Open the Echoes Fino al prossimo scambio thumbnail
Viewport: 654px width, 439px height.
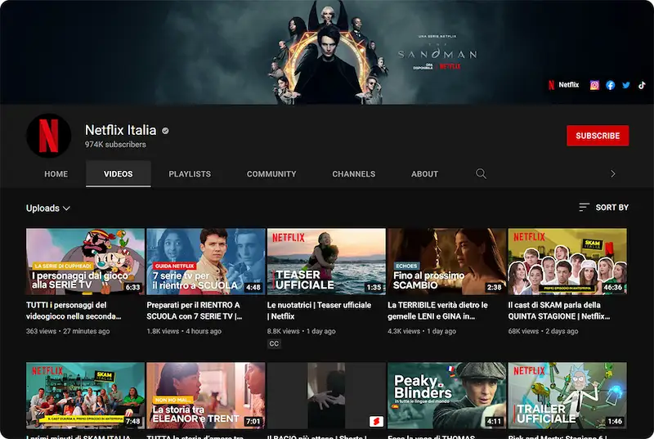(446, 262)
